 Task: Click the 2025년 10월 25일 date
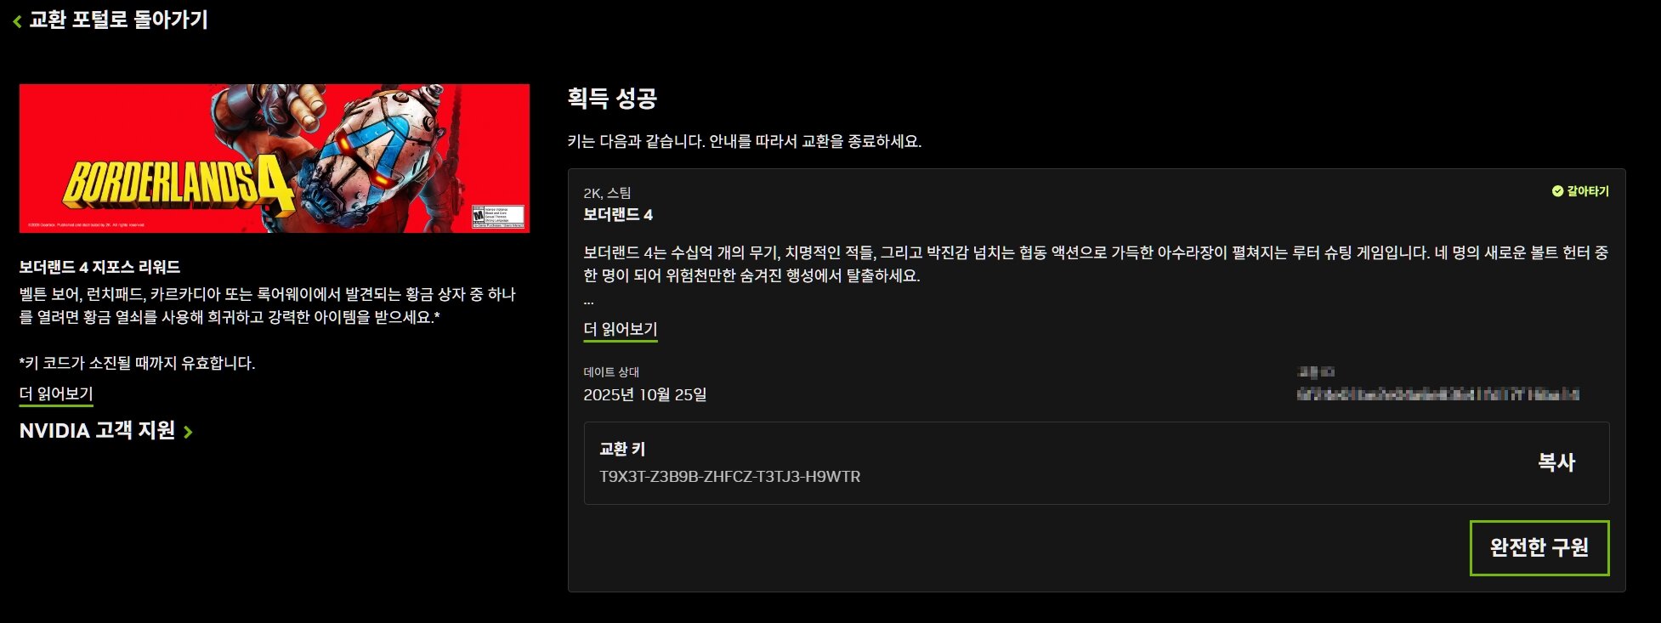[x=645, y=394]
